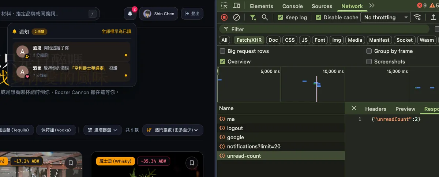Select the Tequila filter chip
This screenshot has height=177, width=439.
[x=17, y=130]
